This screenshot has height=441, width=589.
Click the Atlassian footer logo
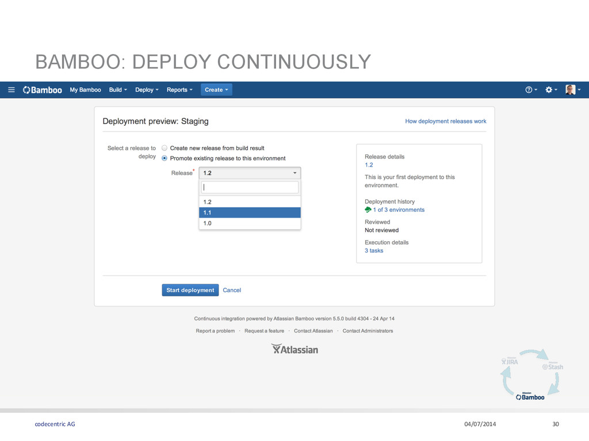[294, 349]
